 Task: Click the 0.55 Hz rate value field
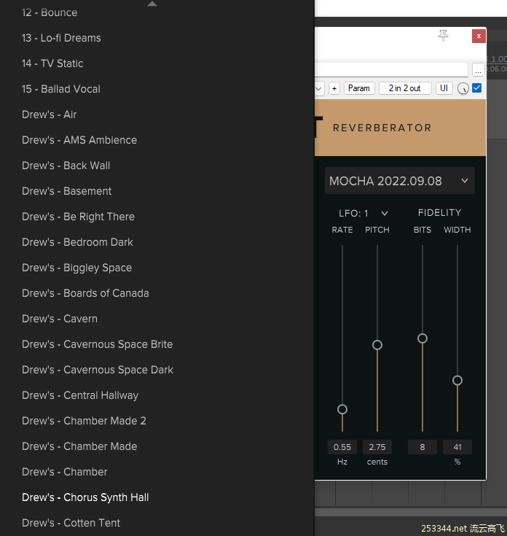(342, 447)
